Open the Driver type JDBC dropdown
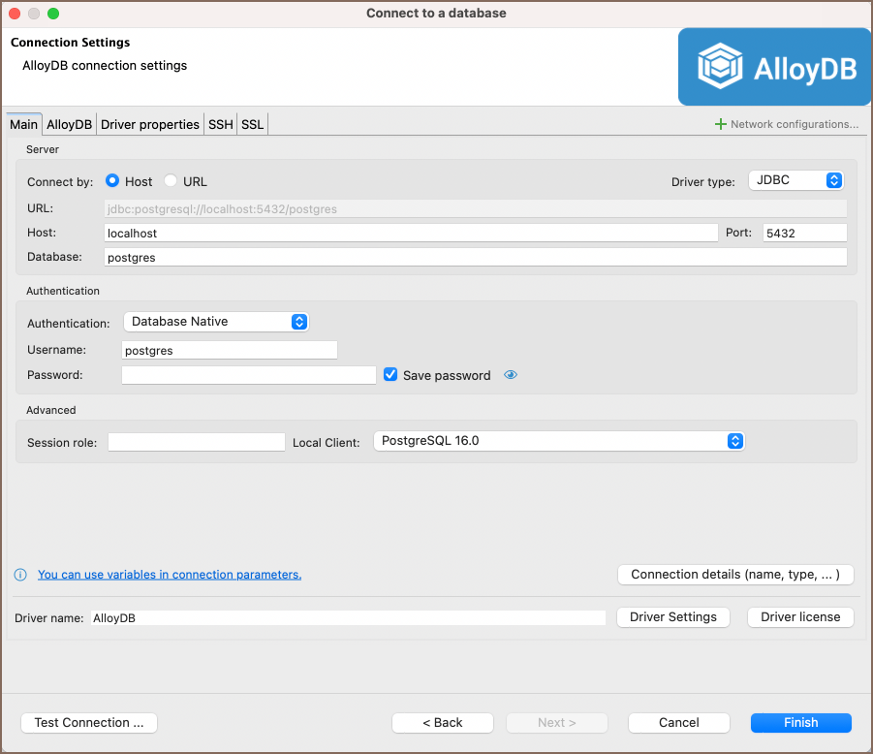The height and width of the screenshot is (754, 873). (x=795, y=181)
